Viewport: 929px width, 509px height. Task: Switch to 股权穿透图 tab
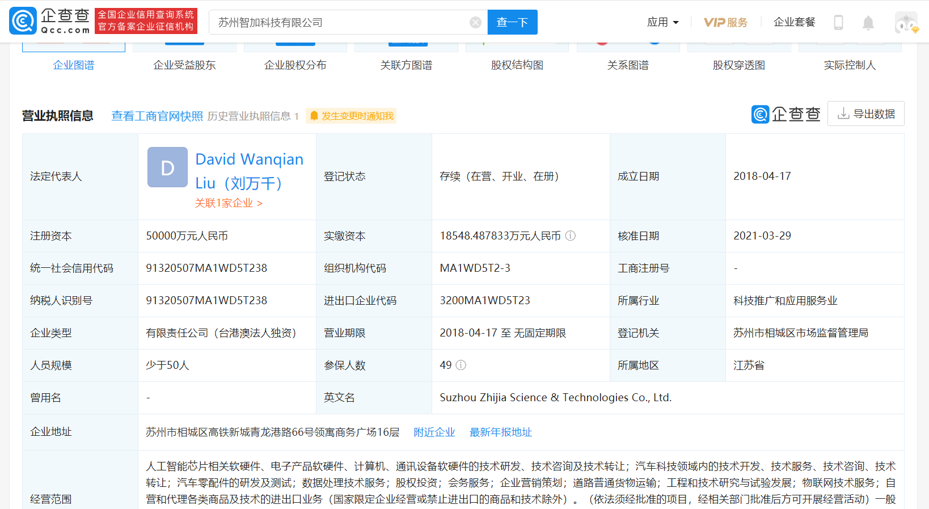(x=738, y=65)
